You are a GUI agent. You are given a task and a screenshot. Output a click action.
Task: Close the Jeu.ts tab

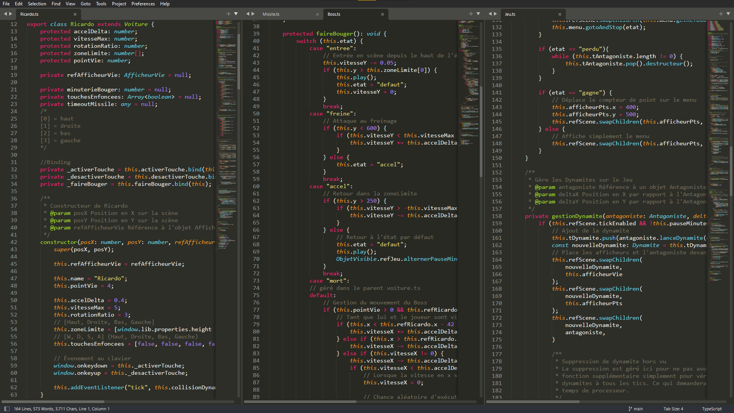click(x=560, y=14)
